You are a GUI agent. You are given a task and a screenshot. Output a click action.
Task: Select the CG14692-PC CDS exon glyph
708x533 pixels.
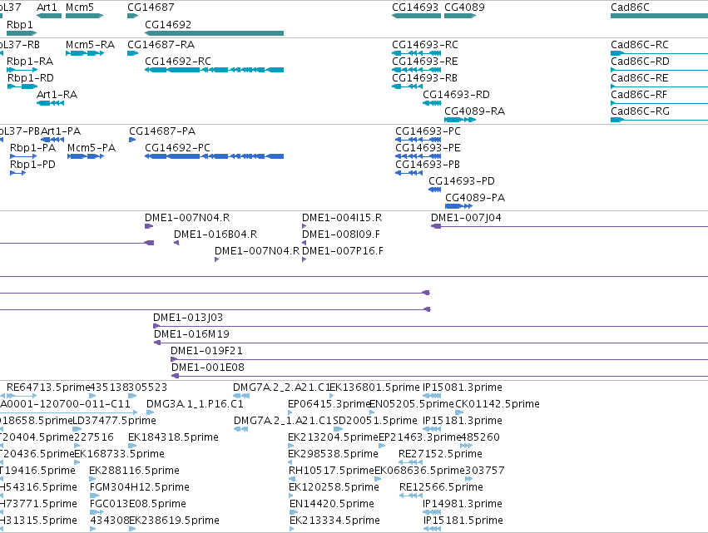coord(214,156)
